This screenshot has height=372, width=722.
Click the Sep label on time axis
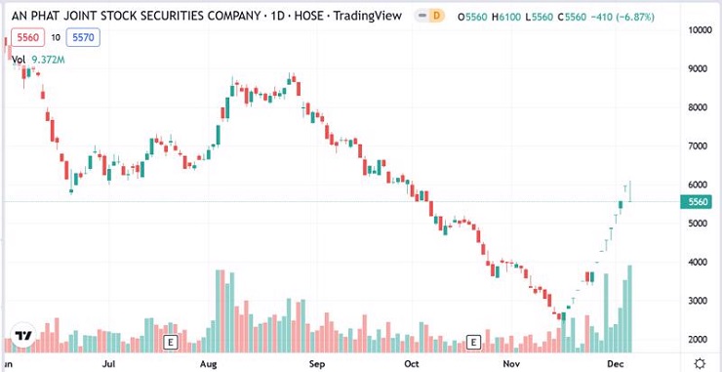[x=317, y=364]
